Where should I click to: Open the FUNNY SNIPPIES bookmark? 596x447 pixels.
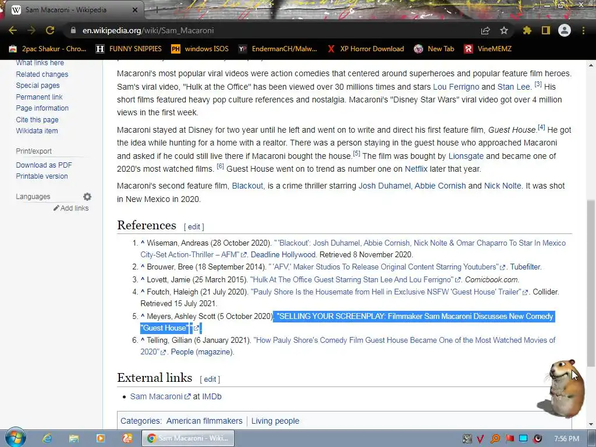(129, 49)
